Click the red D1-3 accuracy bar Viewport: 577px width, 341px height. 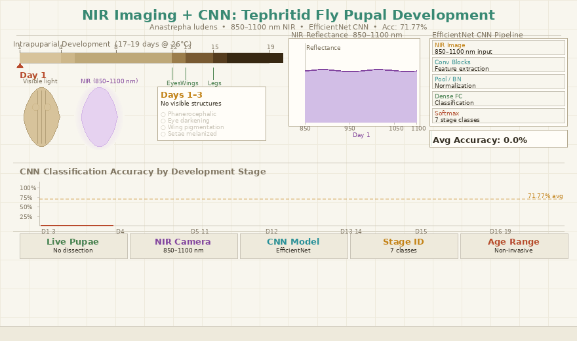(77, 225)
